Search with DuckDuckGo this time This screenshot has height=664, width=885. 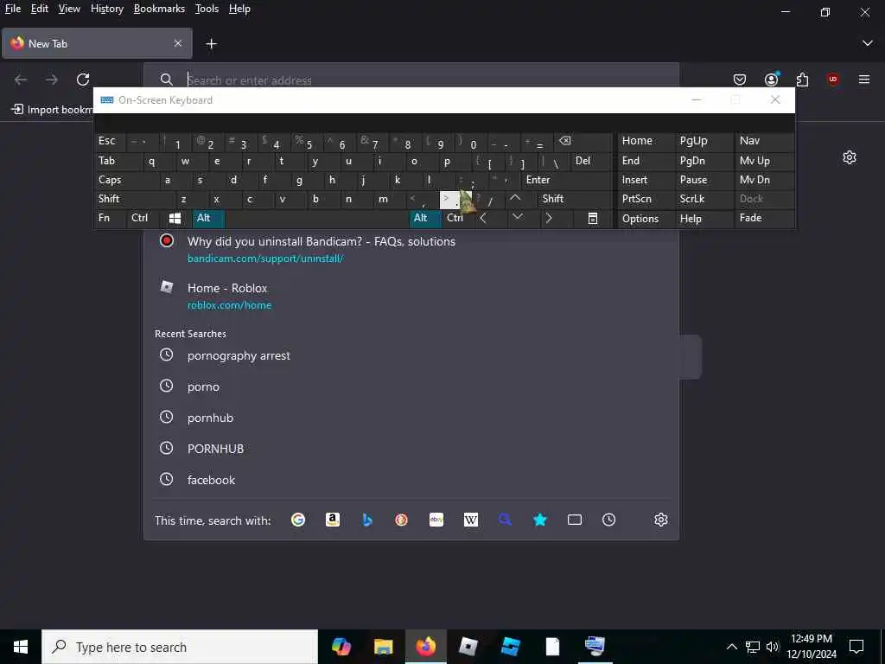[x=401, y=520]
